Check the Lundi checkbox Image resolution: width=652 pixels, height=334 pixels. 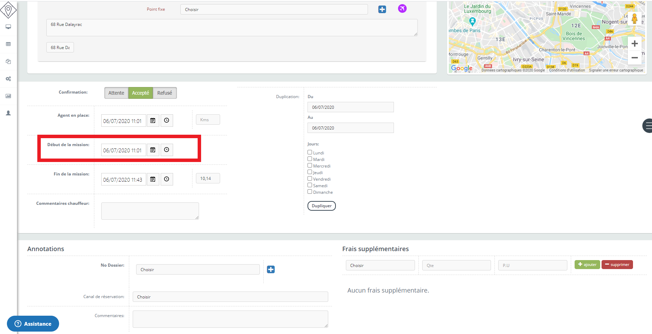pyautogui.click(x=310, y=152)
